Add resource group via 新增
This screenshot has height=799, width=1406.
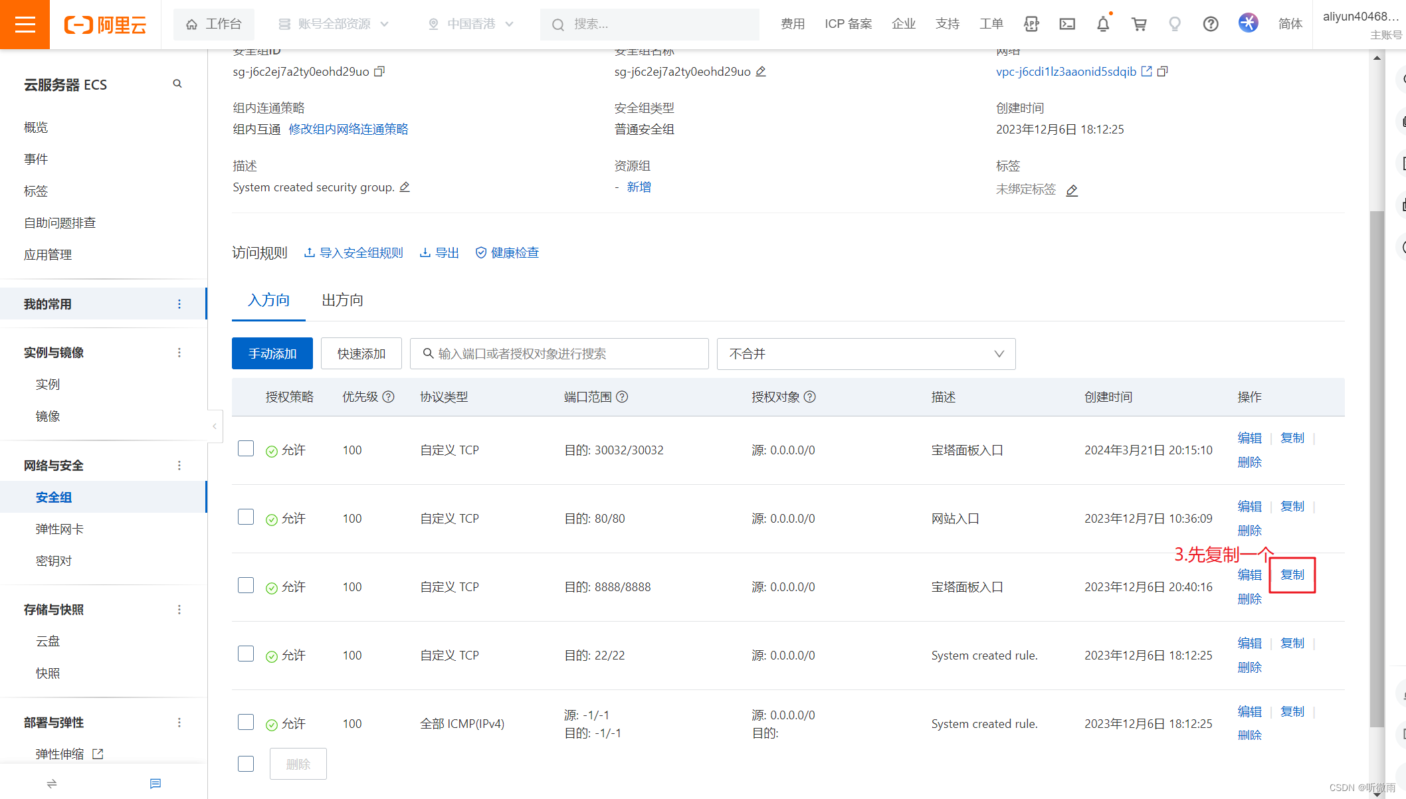[x=639, y=187]
